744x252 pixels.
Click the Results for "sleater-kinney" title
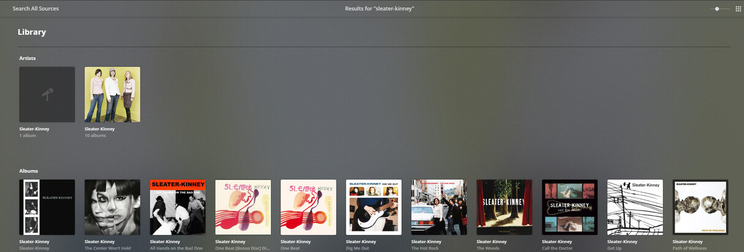coord(379,9)
